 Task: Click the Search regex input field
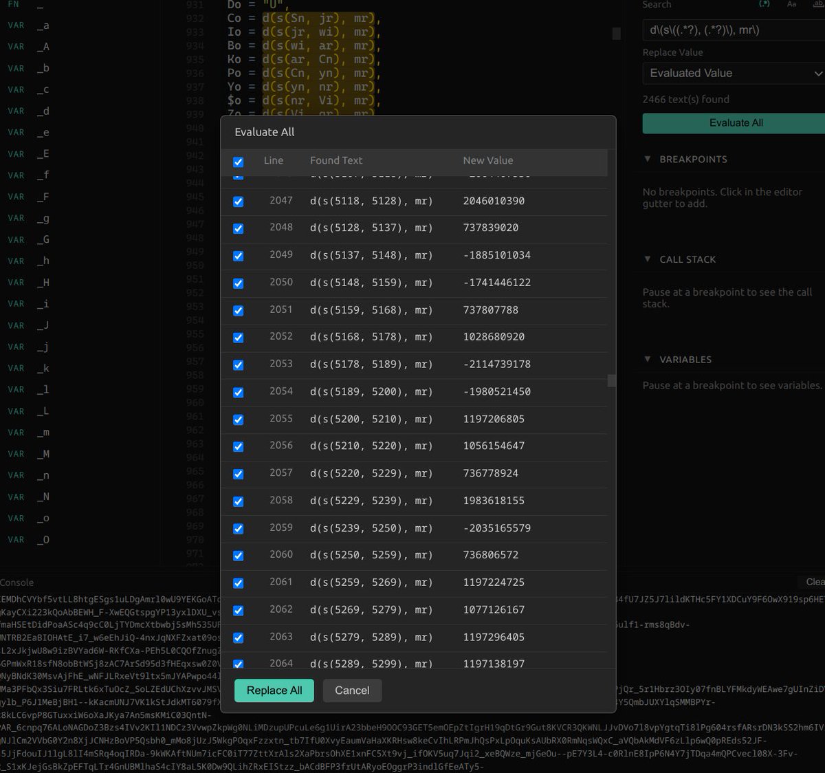(734, 30)
